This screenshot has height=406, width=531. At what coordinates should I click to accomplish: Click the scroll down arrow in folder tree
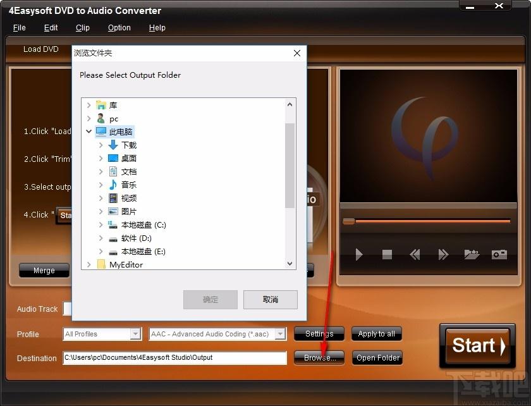click(x=290, y=263)
